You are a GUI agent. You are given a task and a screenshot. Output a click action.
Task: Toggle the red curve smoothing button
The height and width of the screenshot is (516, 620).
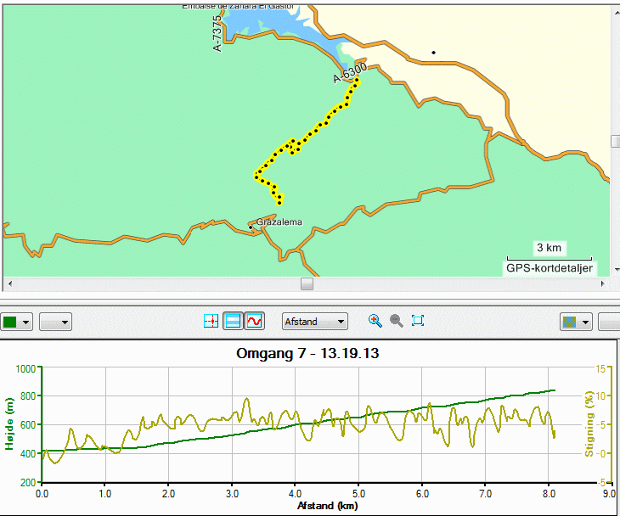(254, 321)
